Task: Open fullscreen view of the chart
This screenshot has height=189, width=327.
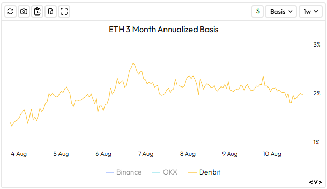Action: point(64,11)
